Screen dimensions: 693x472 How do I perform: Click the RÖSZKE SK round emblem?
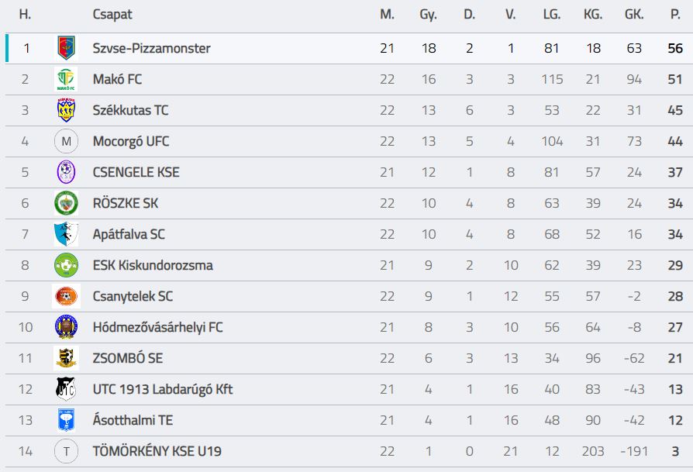[x=67, y=203]
